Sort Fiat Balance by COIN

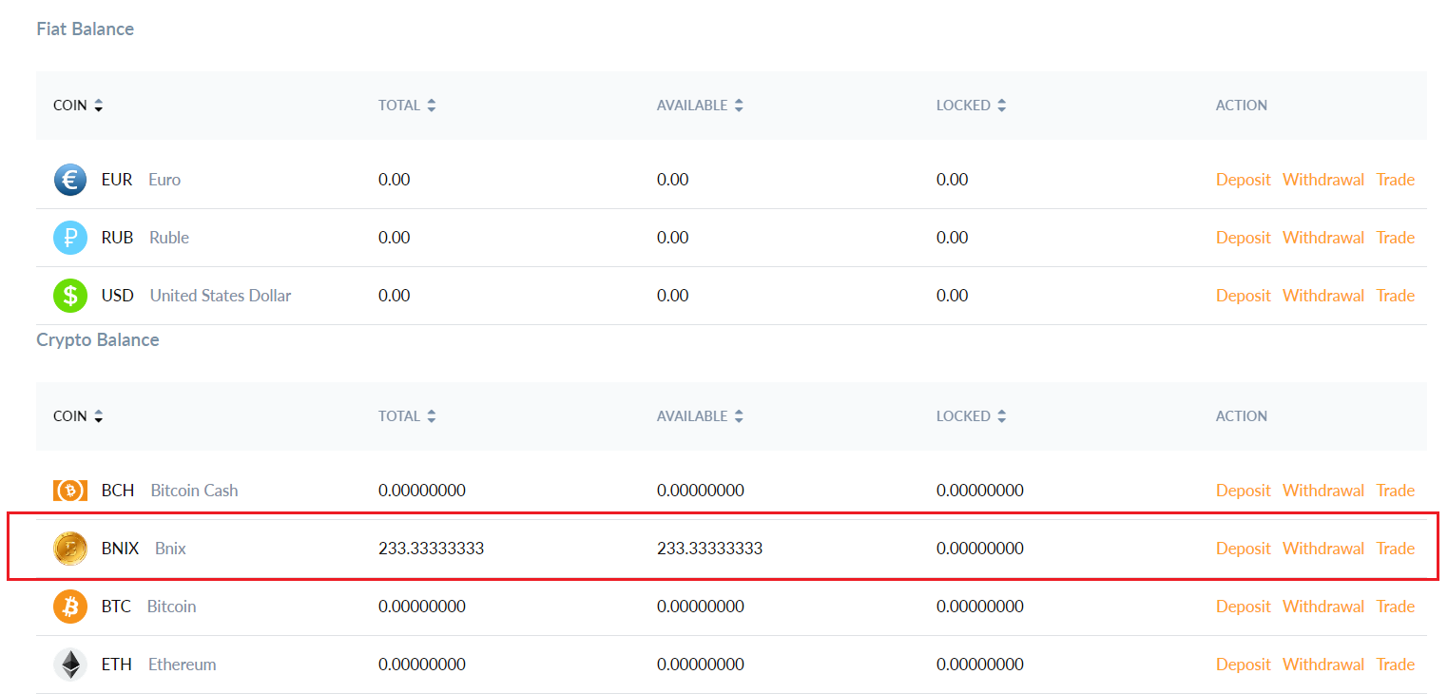[78, 106]
